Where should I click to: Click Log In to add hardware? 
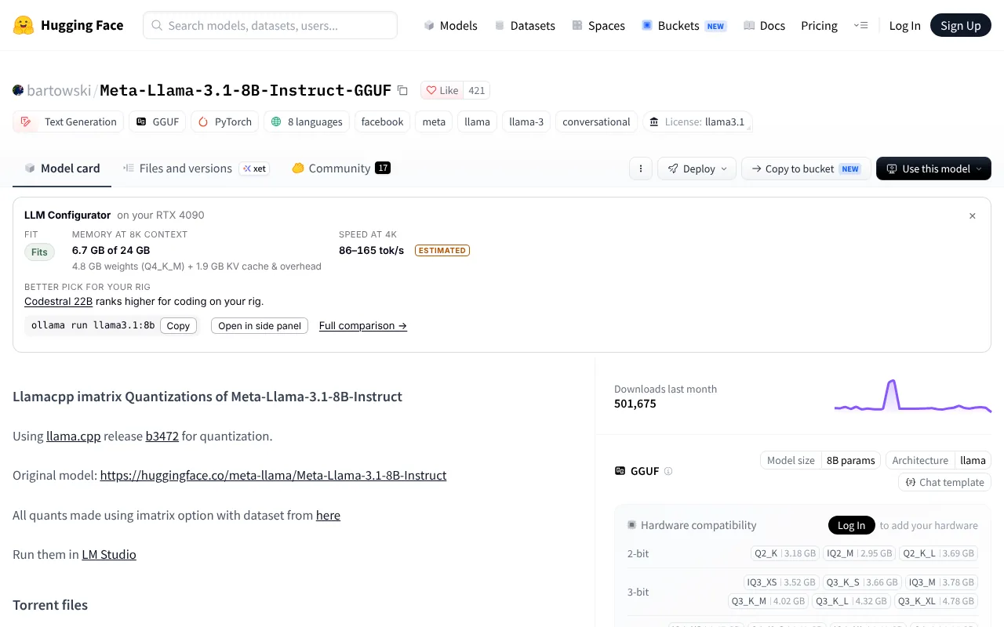(851, 525)
